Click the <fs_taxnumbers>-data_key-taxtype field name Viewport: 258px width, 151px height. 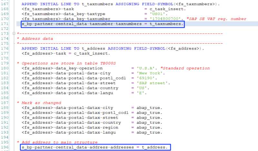(x=63, y=14)
